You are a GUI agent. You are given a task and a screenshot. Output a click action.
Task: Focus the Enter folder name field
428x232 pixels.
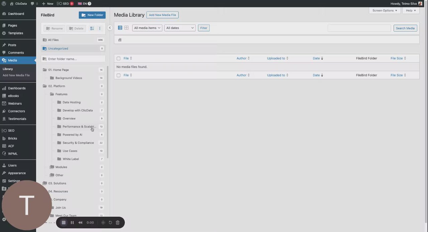[73, 59]
